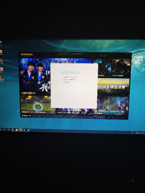Open the blue diamond-shaped desktop icon
Image resolution: width=145 pixels, height=193 pixels.
(x=1, y=42)
